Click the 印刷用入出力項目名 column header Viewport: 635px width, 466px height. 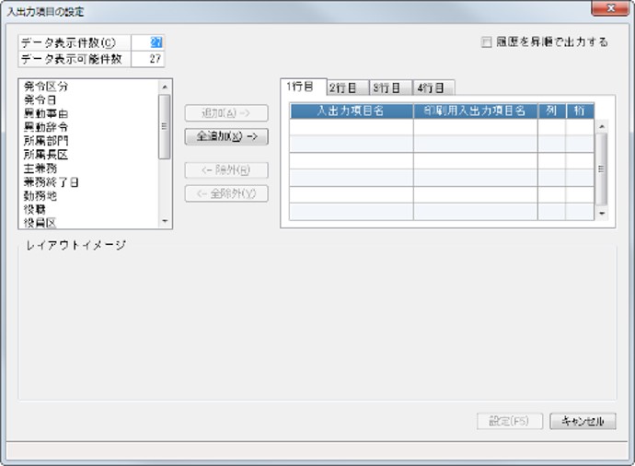(x=476, y=111)
